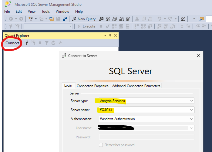Viewport: 212px width, 152px height.
Task: Close the Object Explorer panel
Action: pos(115,35)
